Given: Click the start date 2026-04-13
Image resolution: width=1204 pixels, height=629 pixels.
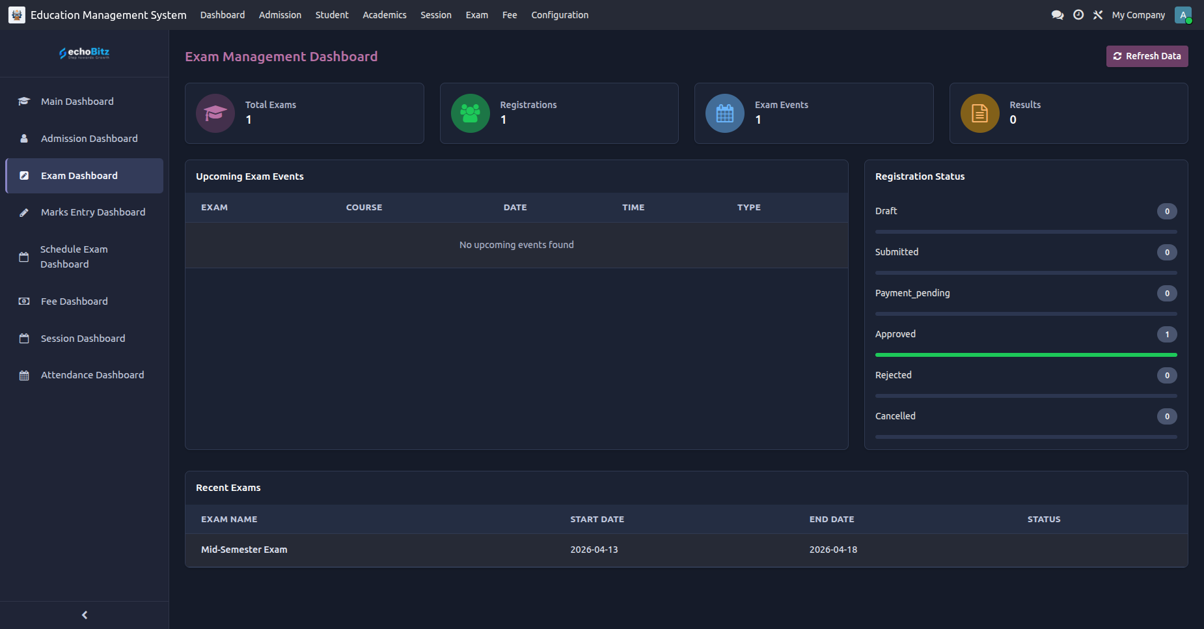Looking at the screenshot, I should [594, 550].
